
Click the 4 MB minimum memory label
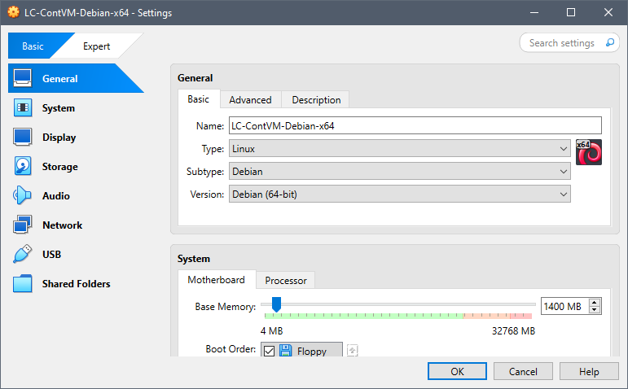271,331
